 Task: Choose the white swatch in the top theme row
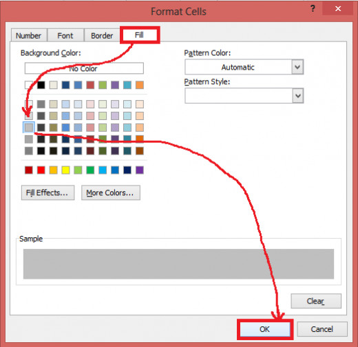click(29, 85)
